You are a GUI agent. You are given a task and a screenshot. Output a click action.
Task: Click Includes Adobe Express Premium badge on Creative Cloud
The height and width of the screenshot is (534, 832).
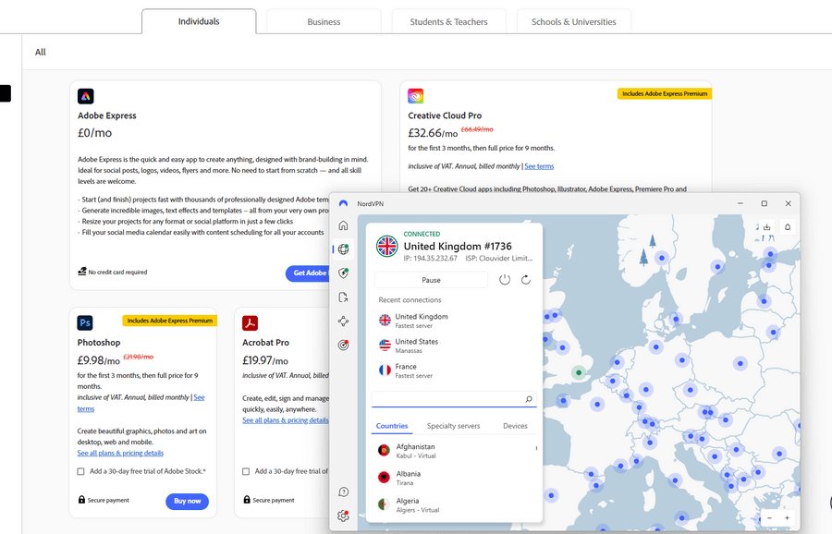click(665, 93)
